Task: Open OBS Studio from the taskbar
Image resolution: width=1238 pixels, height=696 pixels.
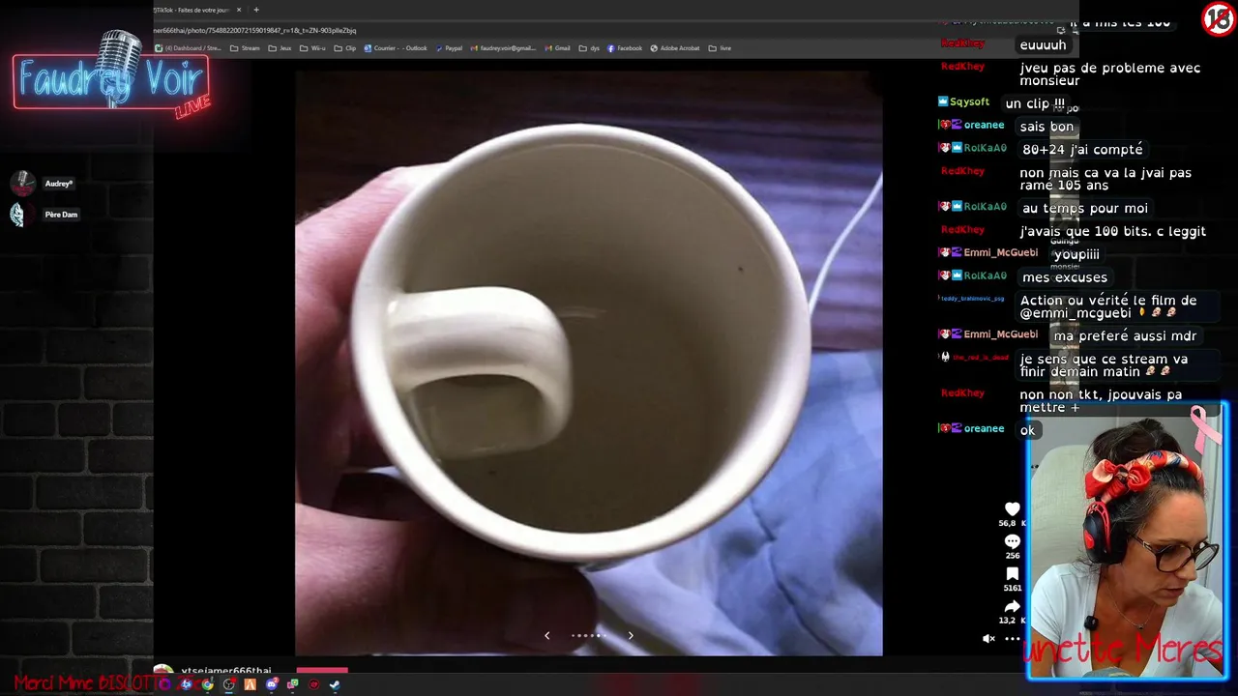Action: [229, 684]
